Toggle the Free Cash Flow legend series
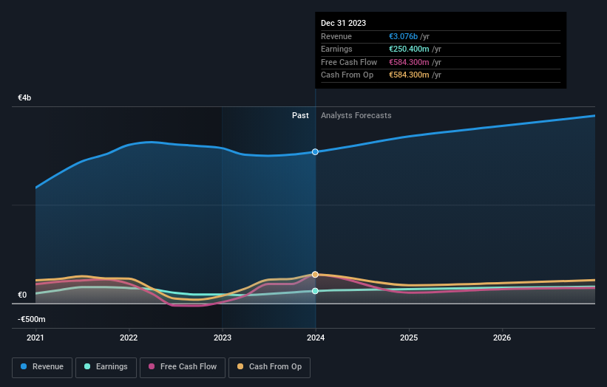The width and height of the screenshot is (607, 387). (183, 367)
